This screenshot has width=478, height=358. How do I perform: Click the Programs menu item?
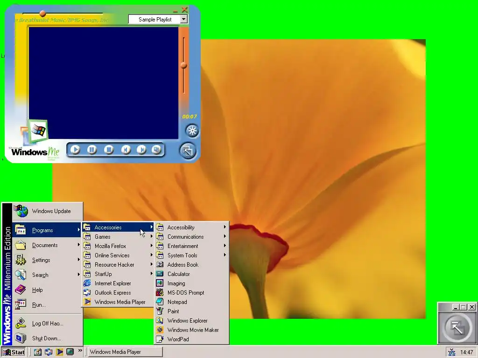(48, 230)
